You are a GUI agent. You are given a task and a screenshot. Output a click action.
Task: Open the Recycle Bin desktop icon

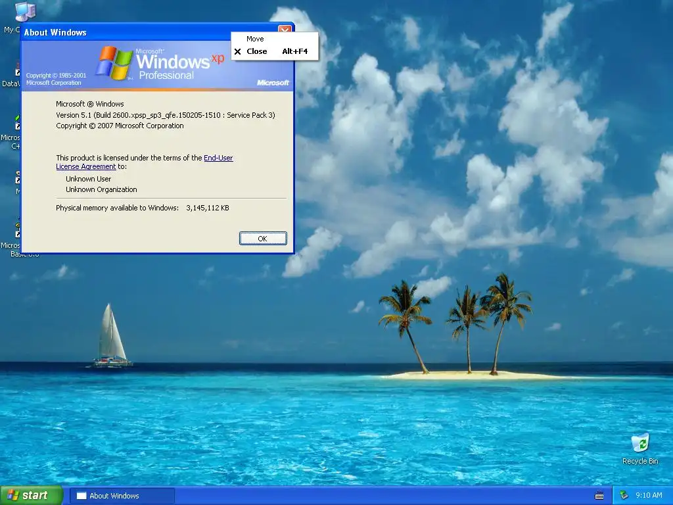pos(640,449)
